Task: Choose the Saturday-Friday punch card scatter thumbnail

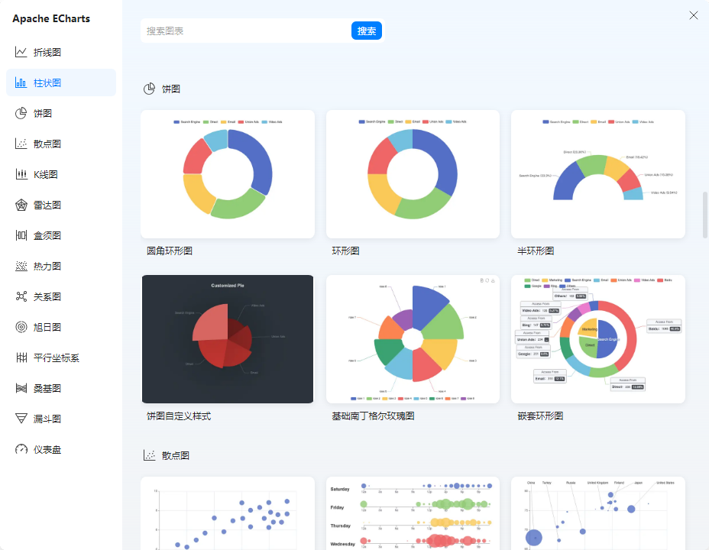Action: pyautogui.click(x=413, y=513)
